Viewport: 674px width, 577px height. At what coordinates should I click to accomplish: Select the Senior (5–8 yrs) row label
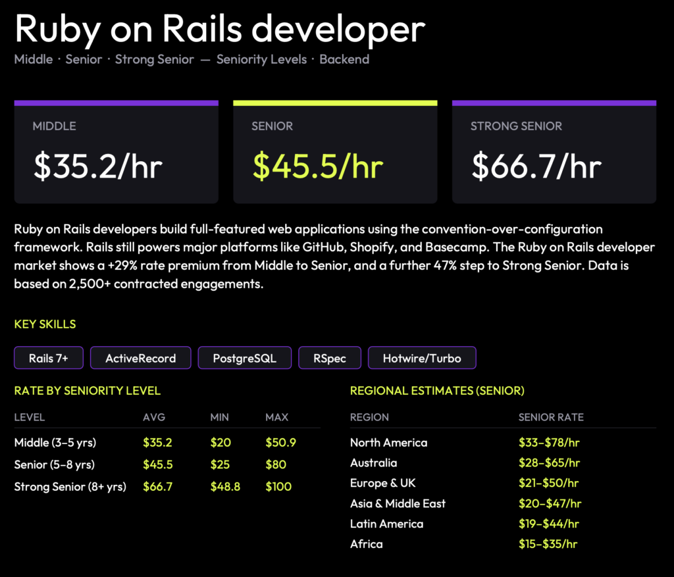tap(54, 464)
